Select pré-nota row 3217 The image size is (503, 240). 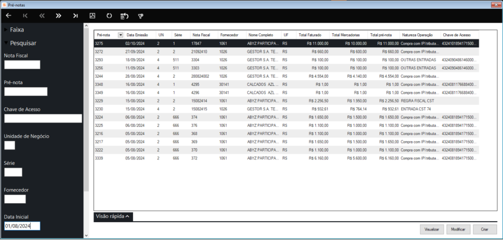point(286,142)
